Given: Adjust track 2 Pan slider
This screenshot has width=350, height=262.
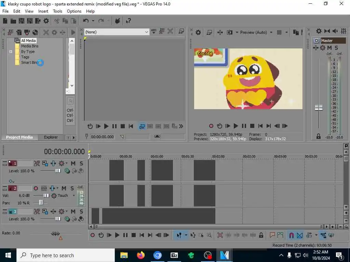Looking at the screenshot, I should pyautogui.click(x=41, y=202).
